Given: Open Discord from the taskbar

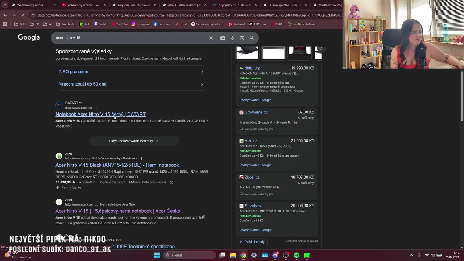Looking at the screenshot, I should (x=275, y=255).
